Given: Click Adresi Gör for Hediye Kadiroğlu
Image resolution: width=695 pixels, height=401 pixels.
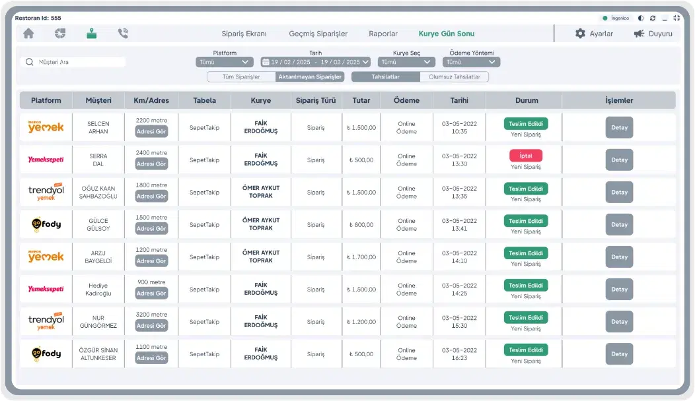Looking at the screenshot, I should click(x=151, y=293).
